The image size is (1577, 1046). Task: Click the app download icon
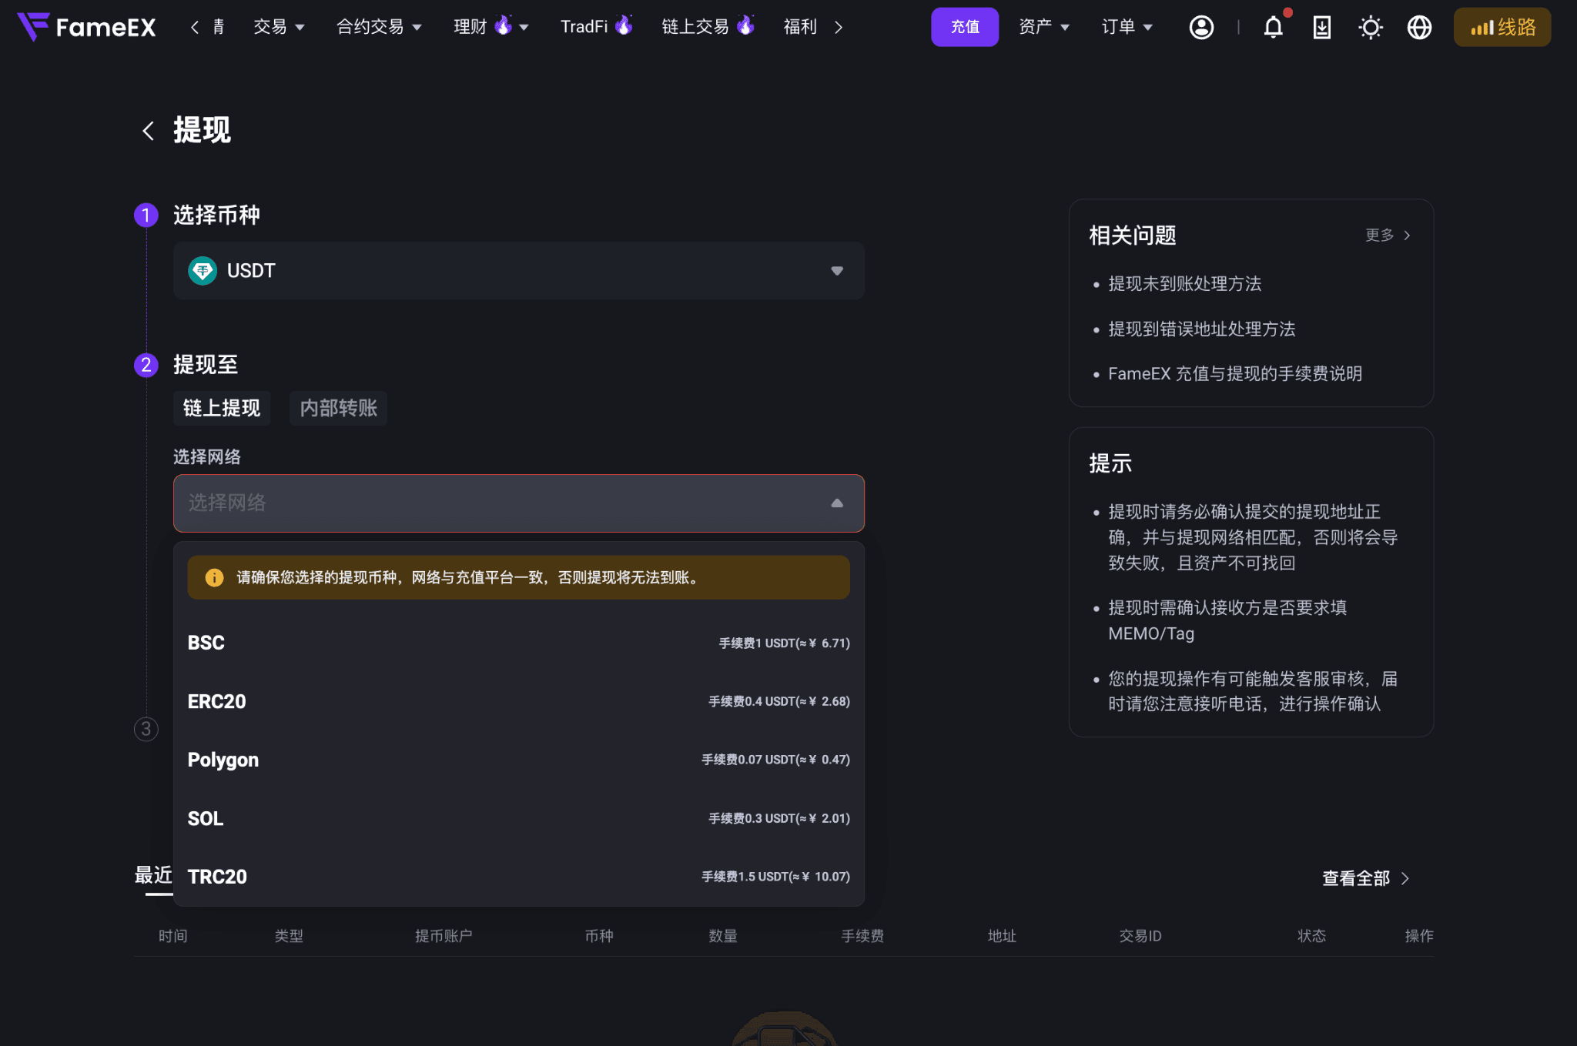pyautogui.click(x=1321, y=27)
